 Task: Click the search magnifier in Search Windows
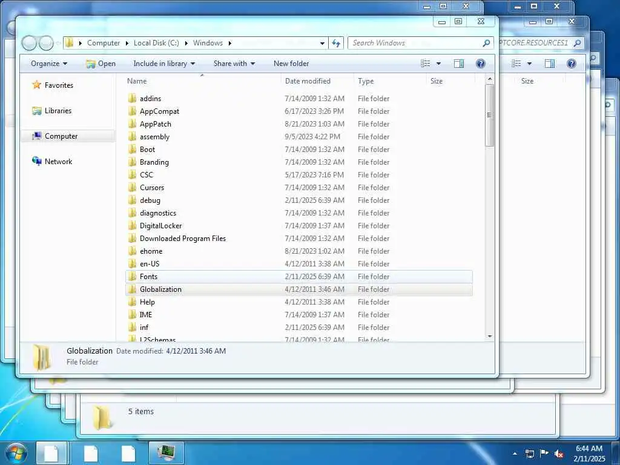point(486,43)
